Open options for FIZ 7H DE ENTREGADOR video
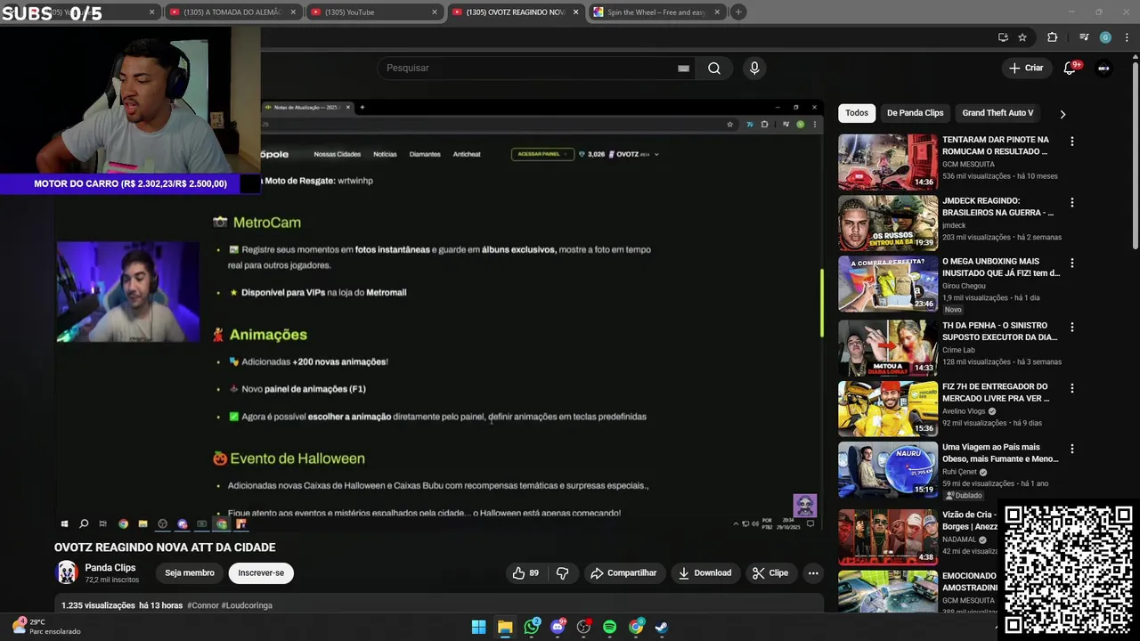The height and width of the screenshot is (641, 1140). 1071,388
